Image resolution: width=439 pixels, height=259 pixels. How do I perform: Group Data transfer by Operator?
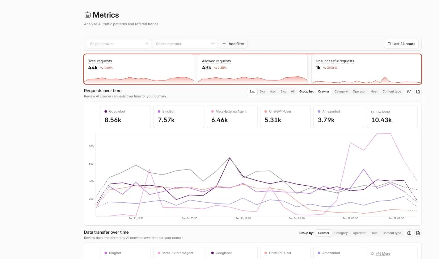(x=359, y=233)
